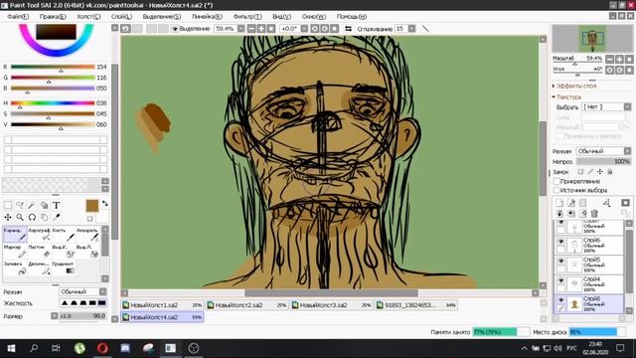Choose the Акварель (watercolor) brush

[x=87, y=235]
